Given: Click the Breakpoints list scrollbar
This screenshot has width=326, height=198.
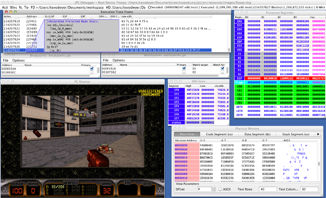Looking at the screenshot, I should click(98, 70).
